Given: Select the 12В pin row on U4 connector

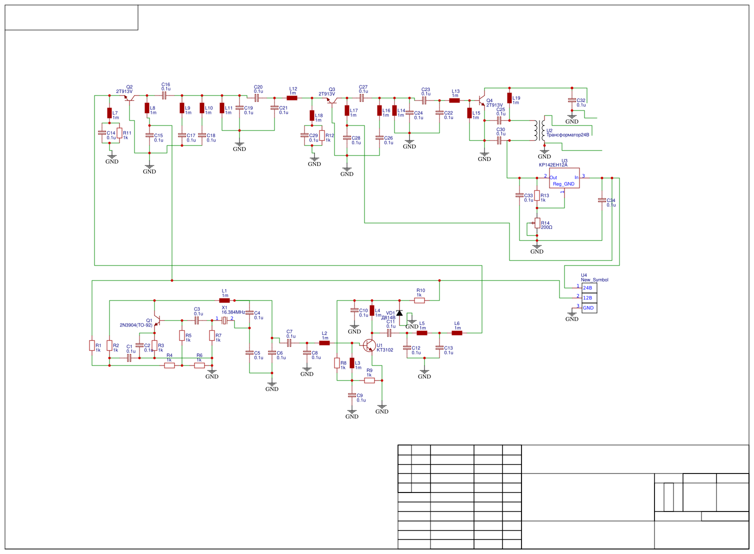Looking at the screenshot, I should (x=587, y=298).
